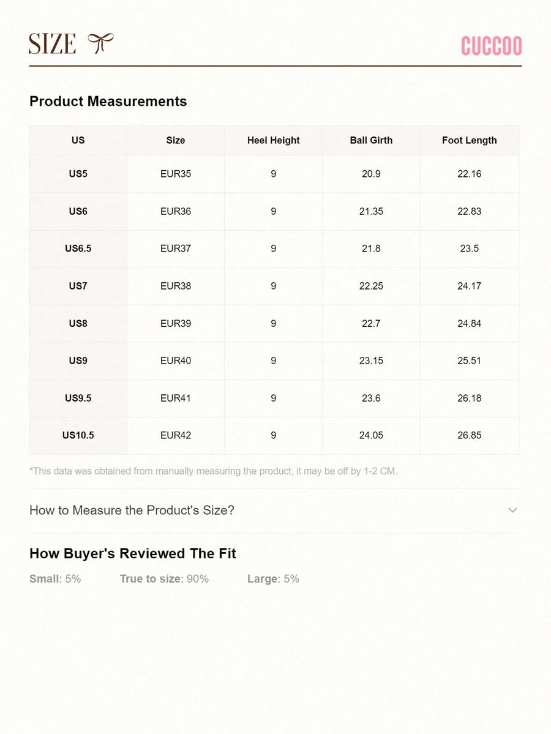This screenshot has height=734, width=551.
Task: Click the US6.5 row label
Action: point(78,249)
